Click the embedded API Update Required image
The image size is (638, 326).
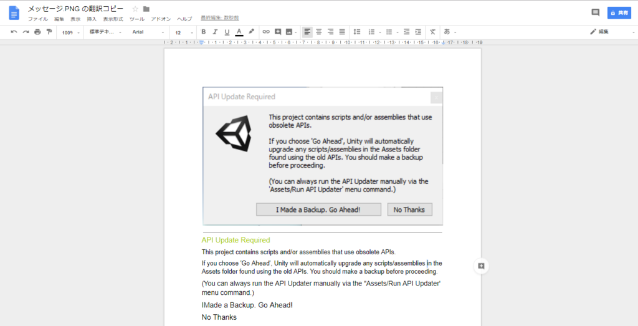(323, 156)
